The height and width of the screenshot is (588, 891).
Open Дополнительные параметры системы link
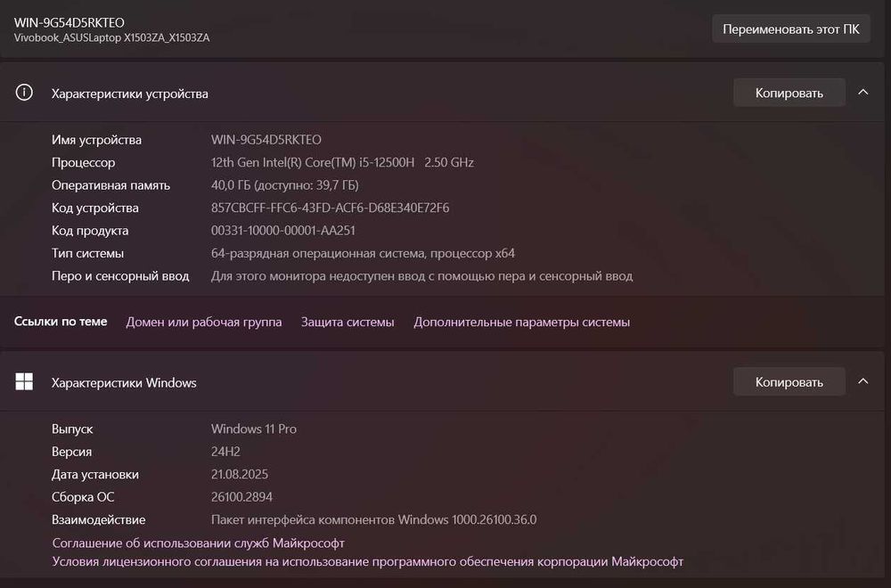[521, 322]
